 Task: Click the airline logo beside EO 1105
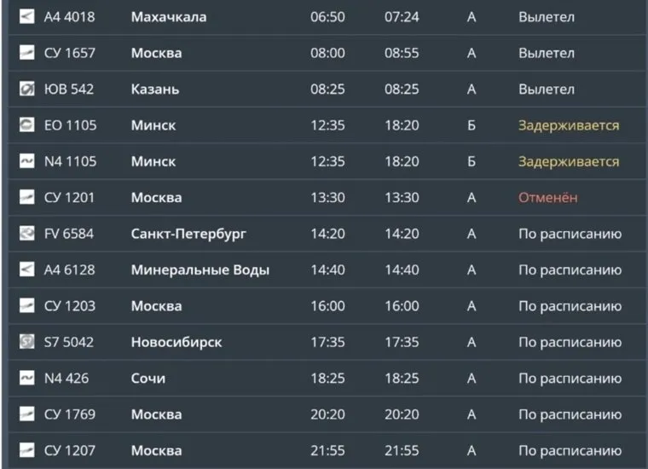click(26, 125)
